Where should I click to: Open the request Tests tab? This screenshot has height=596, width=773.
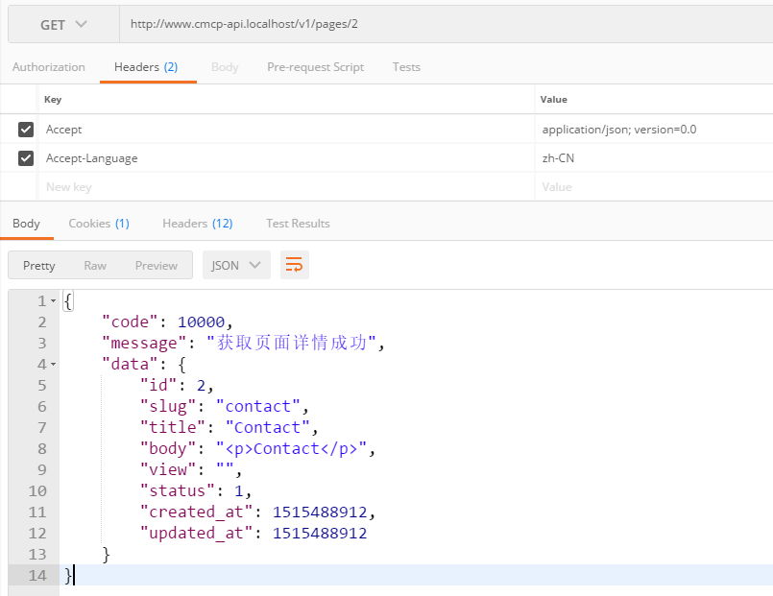coord(406,67)
